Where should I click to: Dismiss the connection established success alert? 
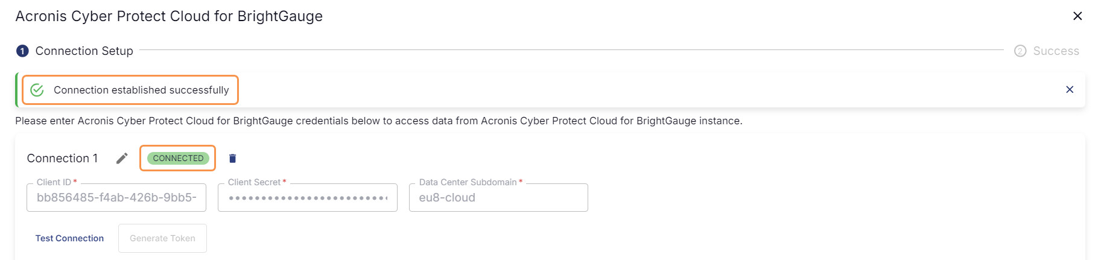pos(1070,89)
